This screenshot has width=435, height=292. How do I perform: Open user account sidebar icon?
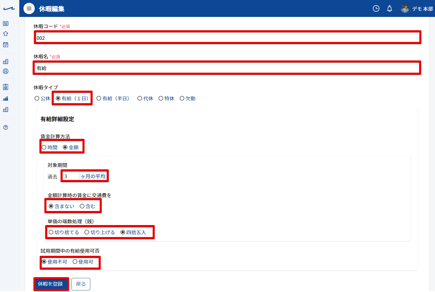tap(5, 71)
